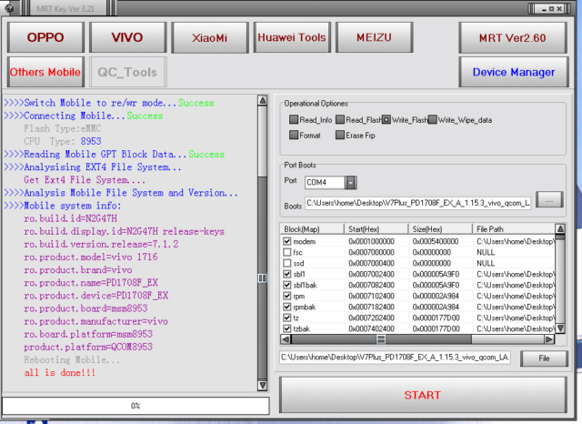Screen dimensions: 582x424
Task: Click the START button
Action: pyautogui.click(x=423, y=395)
